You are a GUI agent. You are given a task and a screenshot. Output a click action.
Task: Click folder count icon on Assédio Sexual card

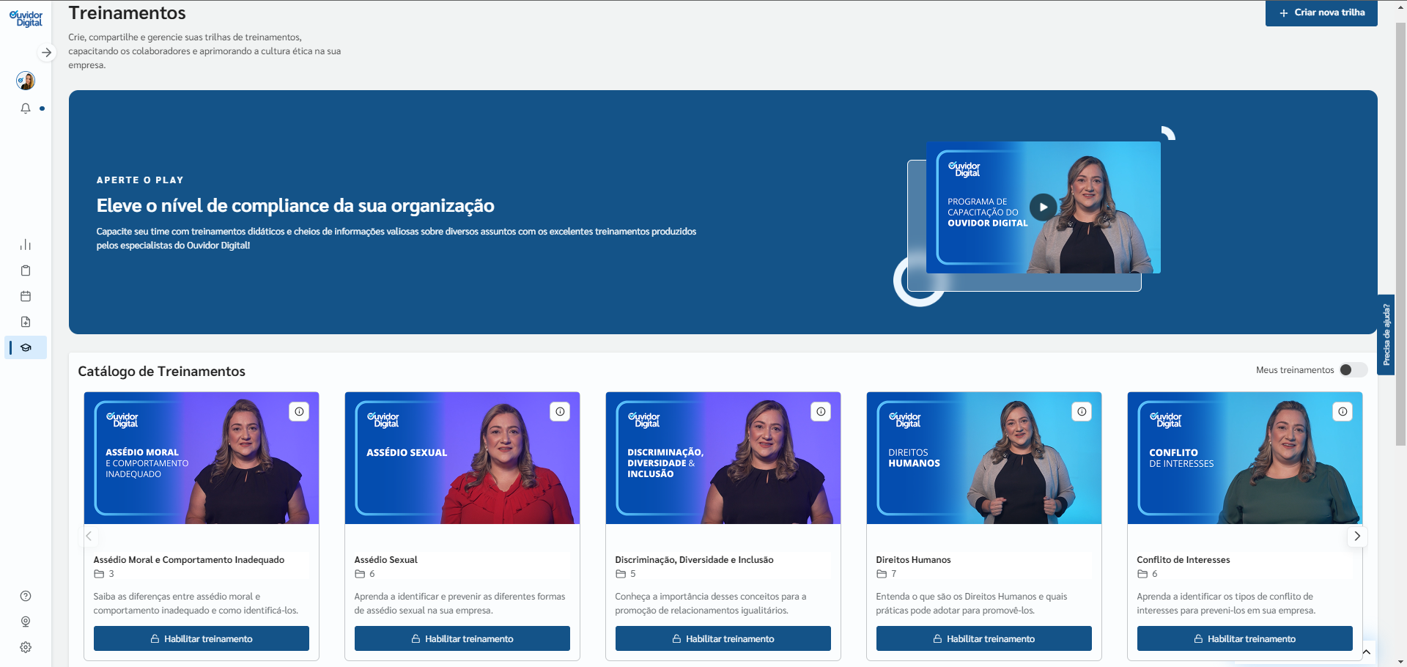360,574
